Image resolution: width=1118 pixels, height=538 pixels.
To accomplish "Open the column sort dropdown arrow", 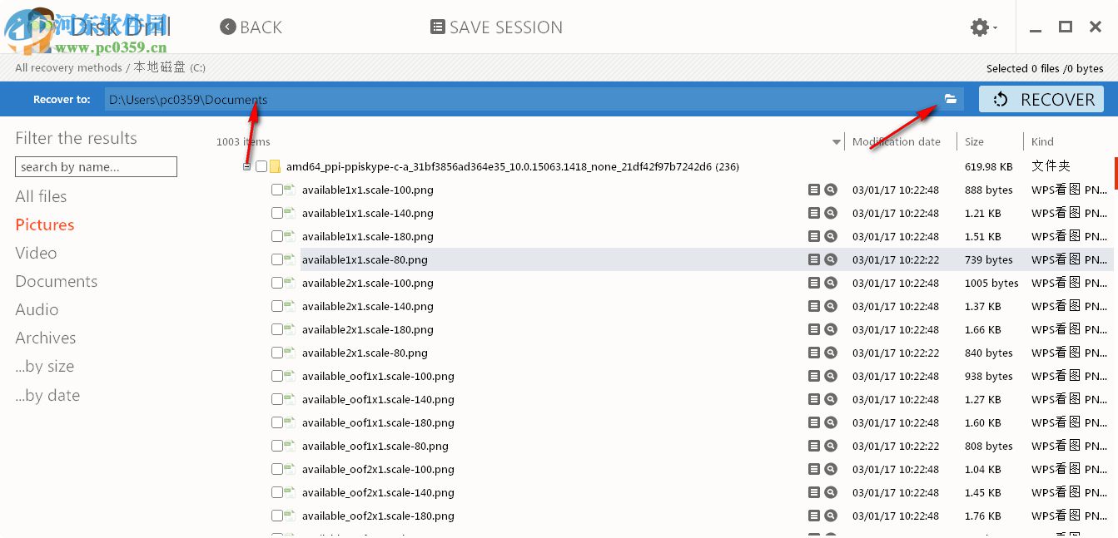I will pyautogui.click(x=836, y=142).
